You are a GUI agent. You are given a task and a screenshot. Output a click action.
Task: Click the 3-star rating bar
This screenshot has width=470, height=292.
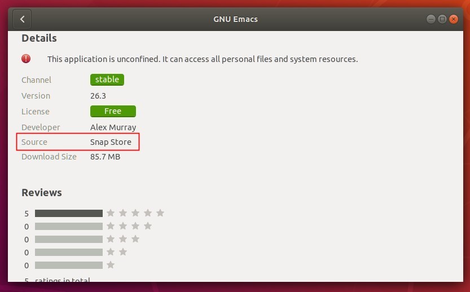(69, 239)
